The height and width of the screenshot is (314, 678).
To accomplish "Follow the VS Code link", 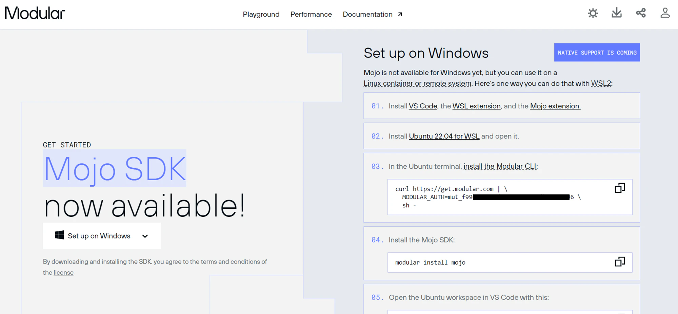I will [x=423, y=106].
